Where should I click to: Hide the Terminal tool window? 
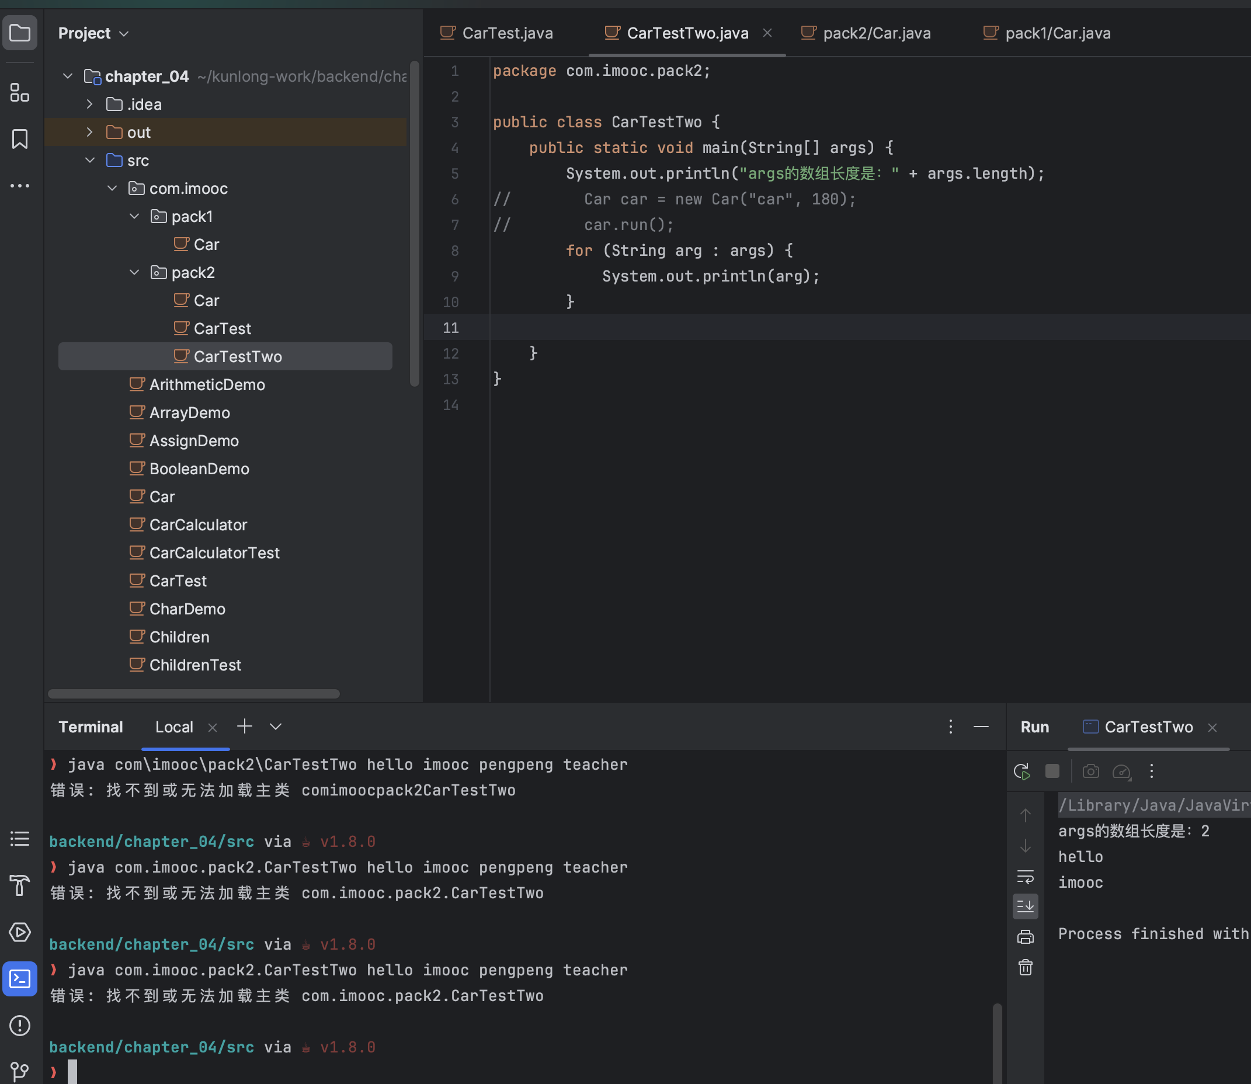(x=981, y=727)
